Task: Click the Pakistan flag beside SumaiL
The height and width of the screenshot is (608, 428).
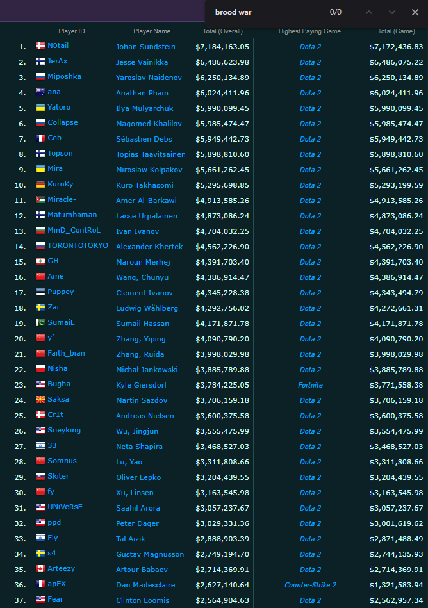Action: click(40, 323)
